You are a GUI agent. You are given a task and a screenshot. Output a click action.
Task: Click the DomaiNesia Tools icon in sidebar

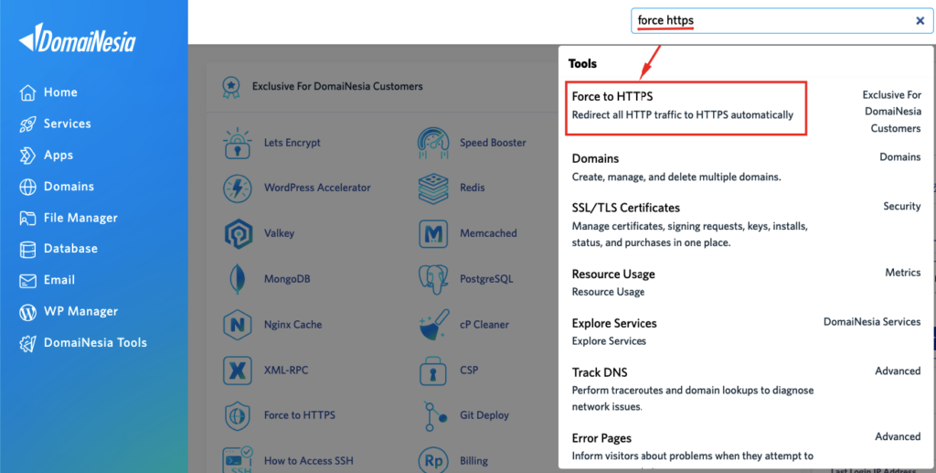27,343
